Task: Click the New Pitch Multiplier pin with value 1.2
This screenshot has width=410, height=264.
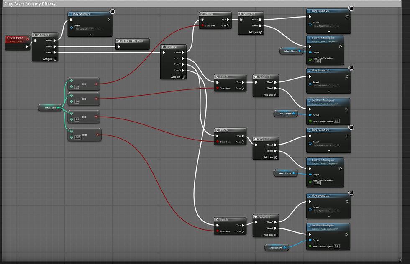Action: 310,246
